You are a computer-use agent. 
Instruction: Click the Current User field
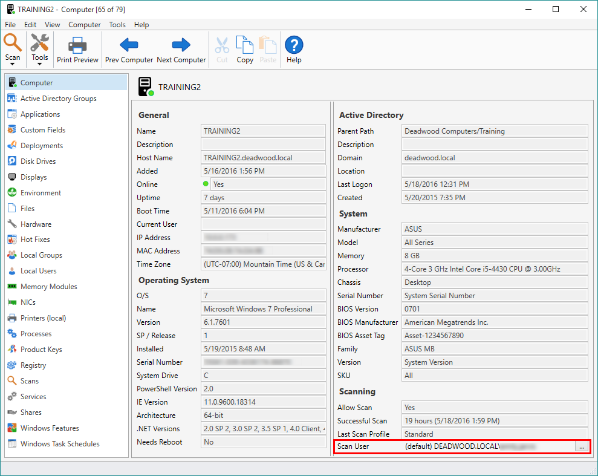pos(263,224)
